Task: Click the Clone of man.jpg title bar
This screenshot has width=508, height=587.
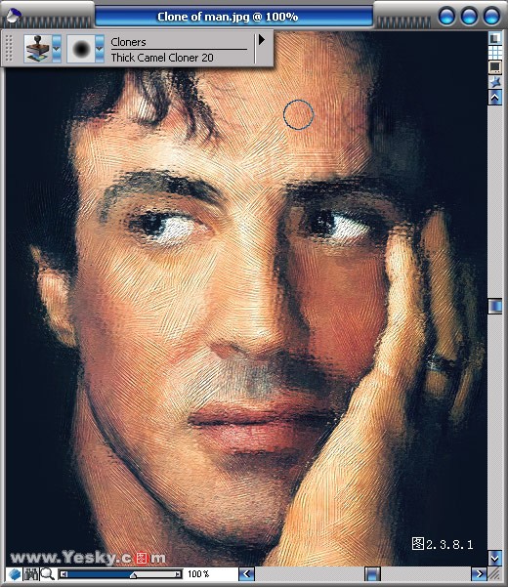Action: pyautogui.click(x=233, y=17)
